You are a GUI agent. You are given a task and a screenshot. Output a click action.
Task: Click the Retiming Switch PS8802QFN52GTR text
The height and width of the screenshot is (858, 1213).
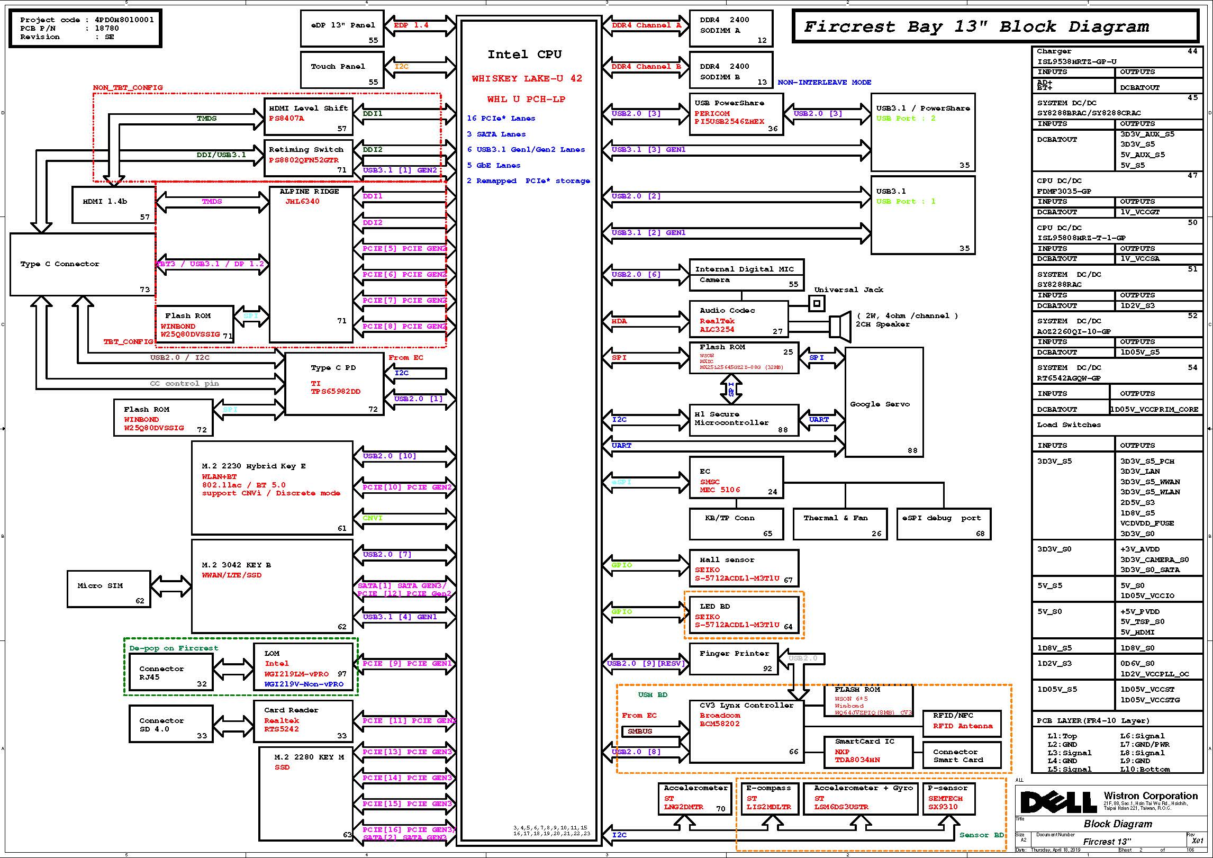(306, 155)
